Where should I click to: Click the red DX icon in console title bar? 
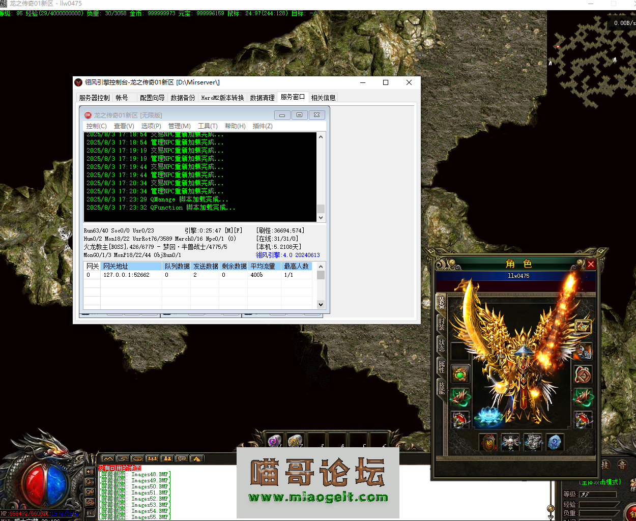click(89, 115)
